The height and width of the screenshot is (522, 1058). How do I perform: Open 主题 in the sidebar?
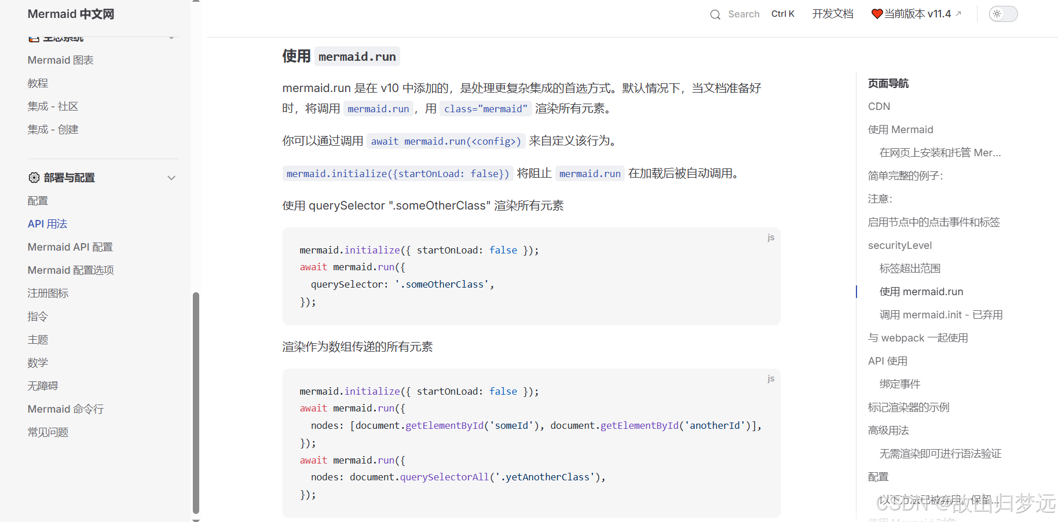(x=38, y=340)
